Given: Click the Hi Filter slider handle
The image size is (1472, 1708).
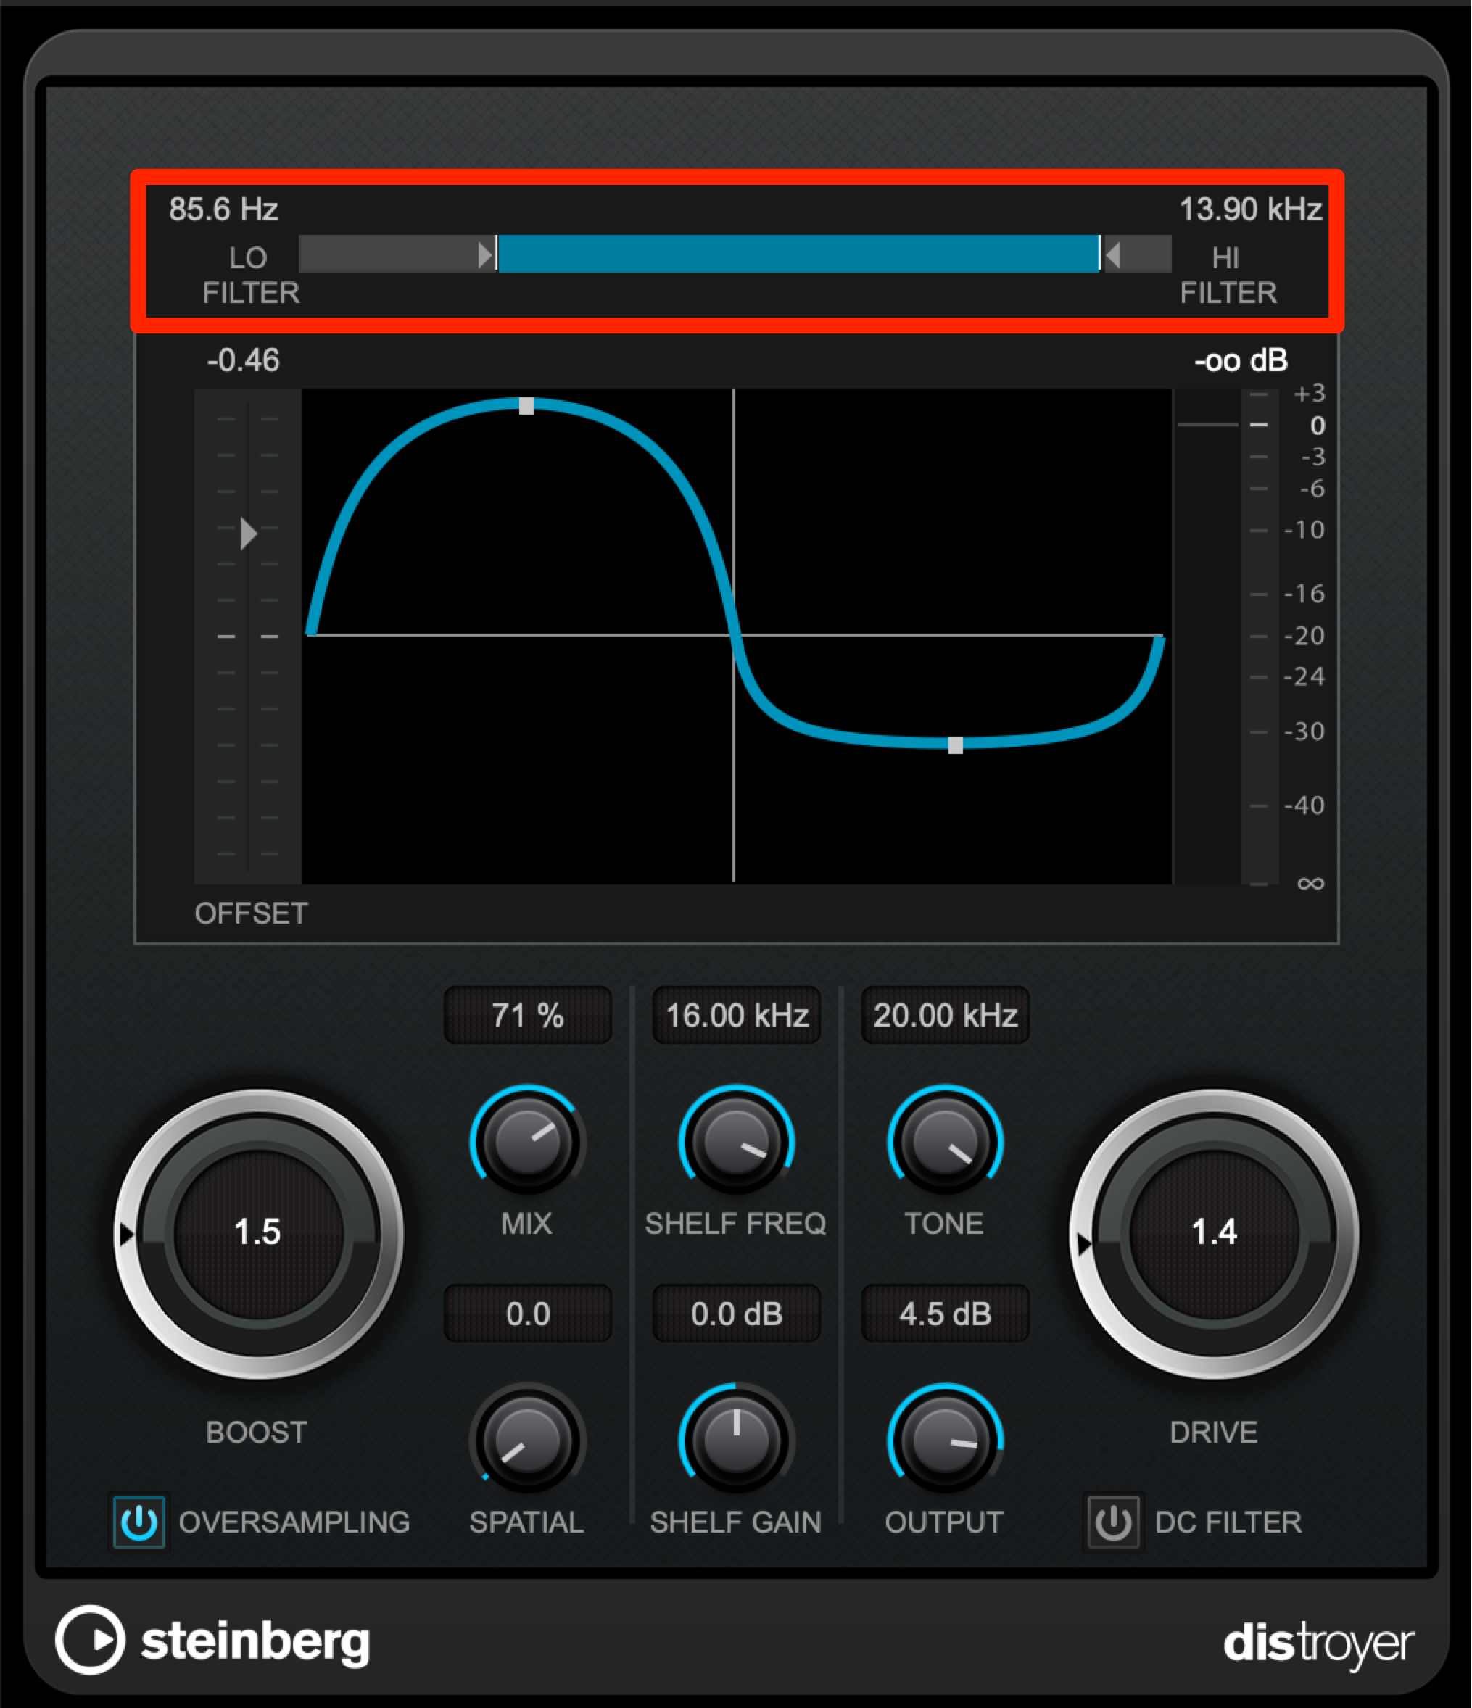Looking at the screenshot, I should click(x=1110, y=254).
